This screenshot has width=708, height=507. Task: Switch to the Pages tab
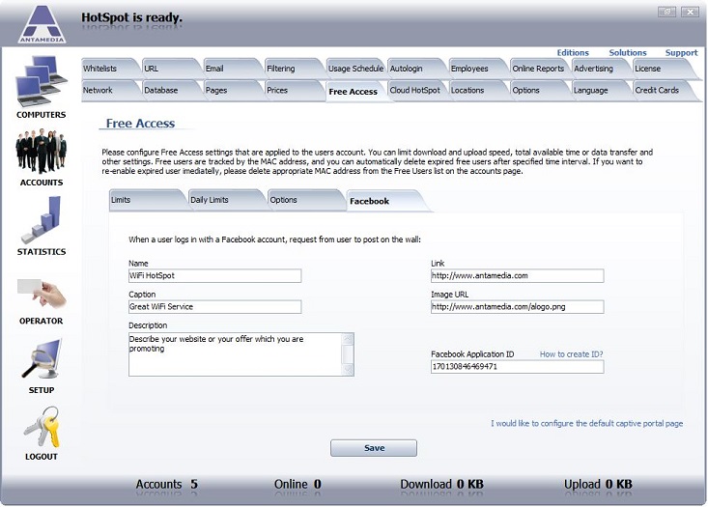[x=230, y=90]
